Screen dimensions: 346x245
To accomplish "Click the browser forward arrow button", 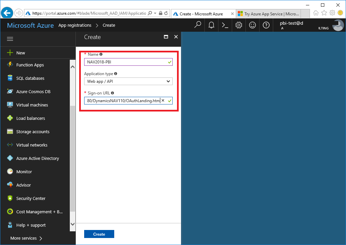I will pyautogui.click(x=19, y=13).
